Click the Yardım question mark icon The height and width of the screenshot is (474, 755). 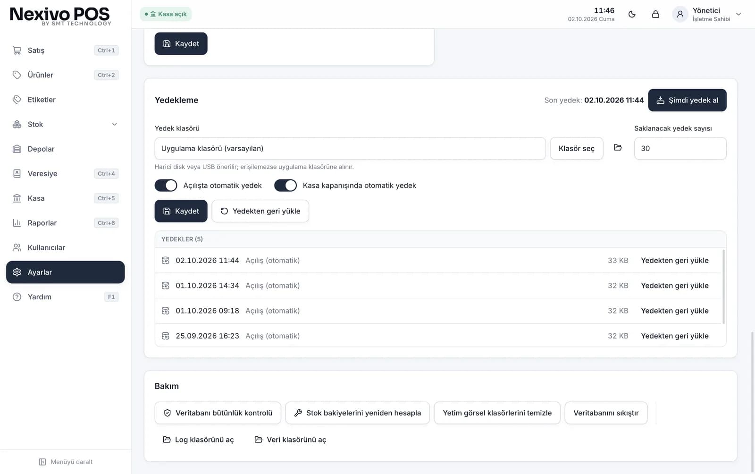tap(17, 297)
